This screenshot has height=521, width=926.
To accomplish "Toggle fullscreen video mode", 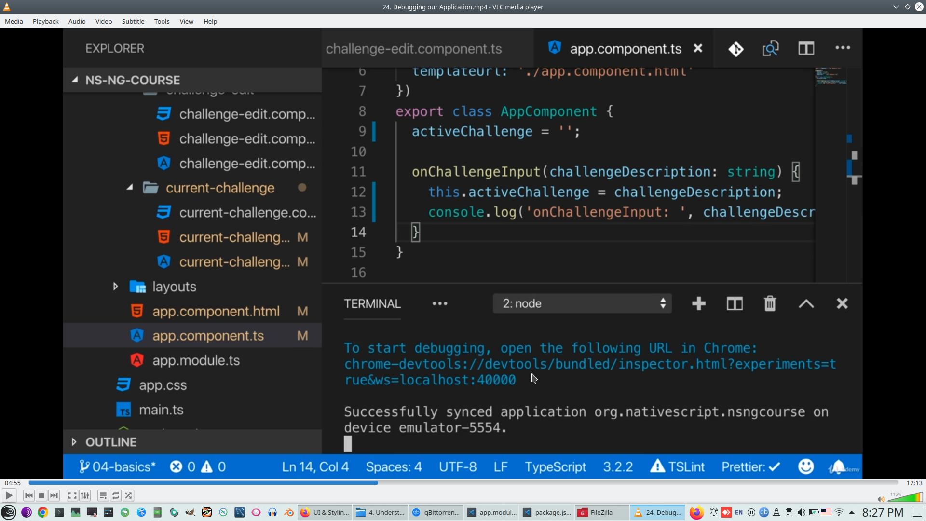I will (x=72, y=495).
